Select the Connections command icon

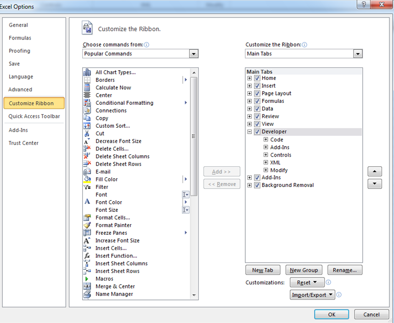(x=87, y=110)
